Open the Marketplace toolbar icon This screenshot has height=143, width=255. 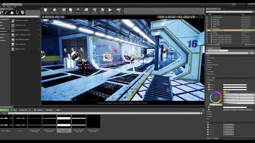[x=71, y=11]
